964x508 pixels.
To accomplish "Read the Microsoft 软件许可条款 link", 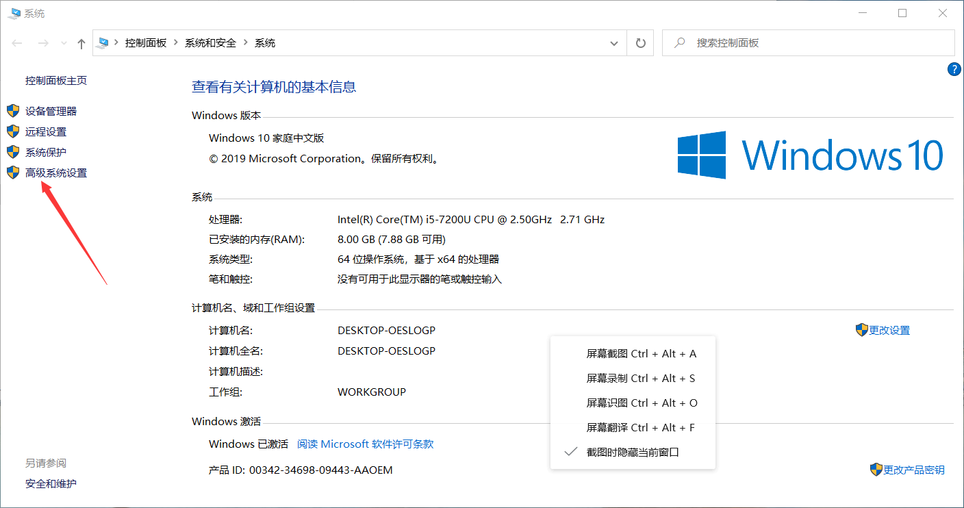I will 366,444.
